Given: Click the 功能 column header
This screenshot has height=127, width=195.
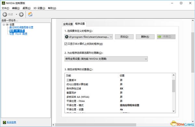Looking at the screenshot, I should 69,76.
